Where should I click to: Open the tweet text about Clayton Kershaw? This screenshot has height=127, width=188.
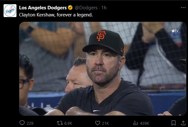(56, 15)
